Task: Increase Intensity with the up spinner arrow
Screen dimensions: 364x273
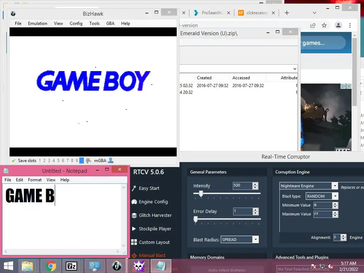Action: click(255, 184)
